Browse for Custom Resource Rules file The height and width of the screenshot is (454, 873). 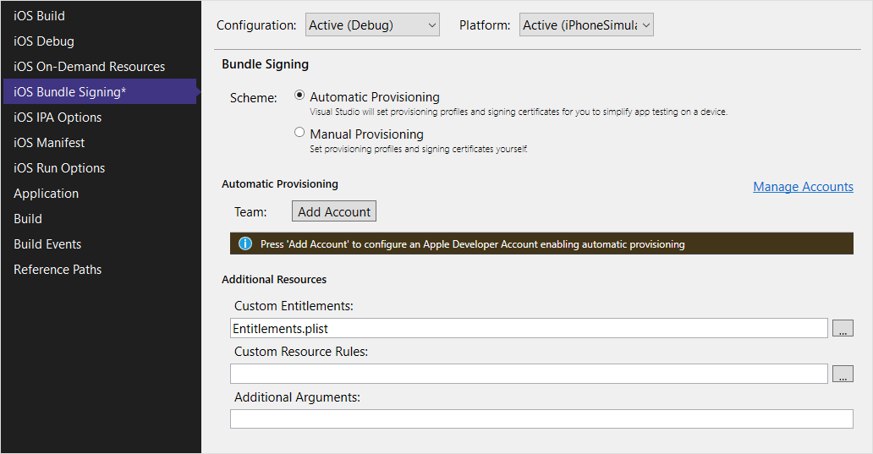[843, 374]
